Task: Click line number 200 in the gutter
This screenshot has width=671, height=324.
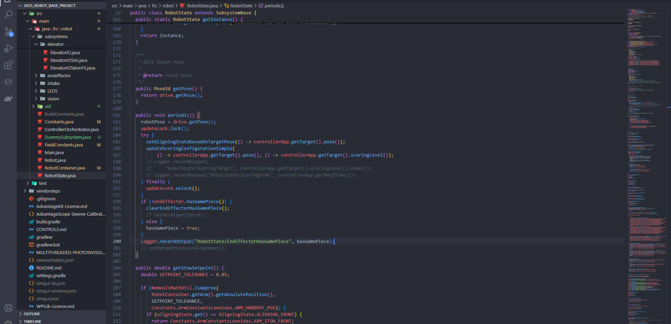Action: click(117, 242)
